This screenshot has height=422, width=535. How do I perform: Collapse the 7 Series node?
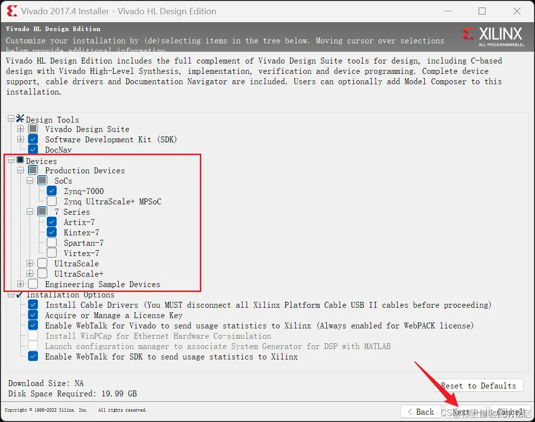point(30,211)
